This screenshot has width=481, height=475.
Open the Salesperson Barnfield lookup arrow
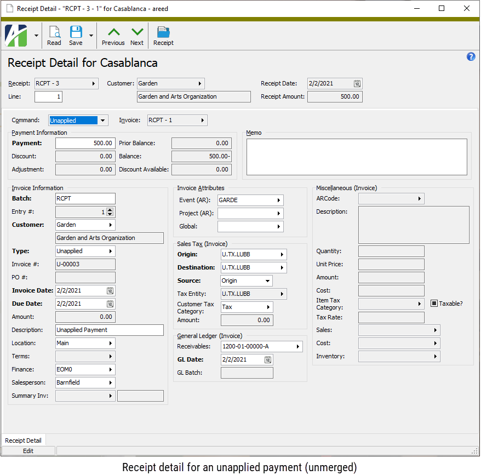coord(111,383)
